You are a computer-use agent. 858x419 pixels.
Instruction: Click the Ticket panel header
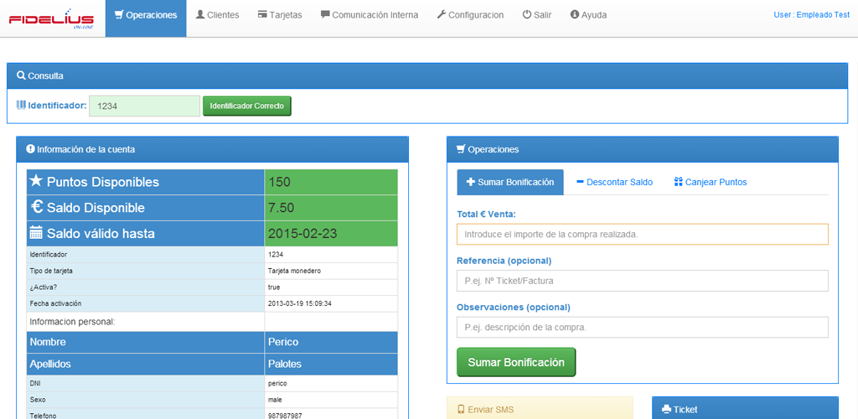pos(745,408)
